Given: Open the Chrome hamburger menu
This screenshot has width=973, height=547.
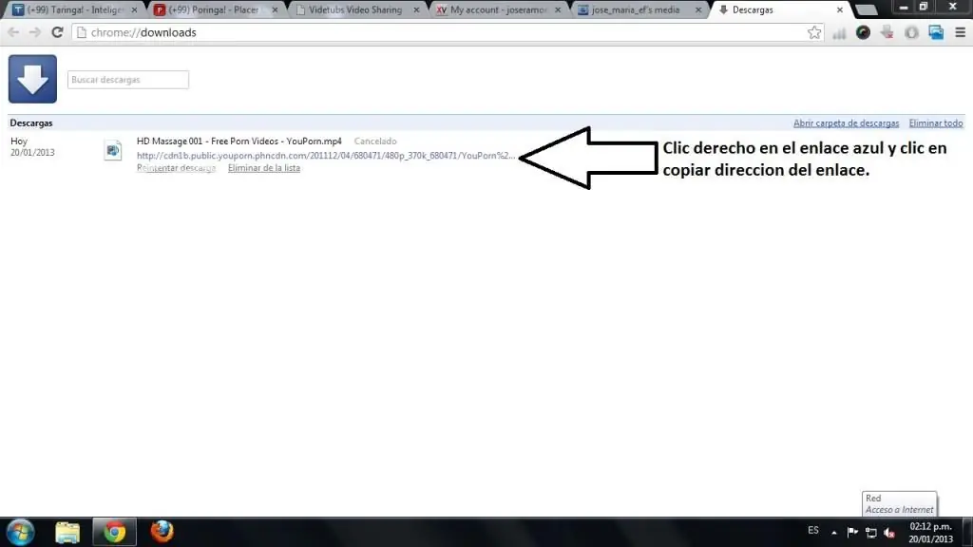Looking at the screenshot, I should pyautogui.click(x=960, y=32).
